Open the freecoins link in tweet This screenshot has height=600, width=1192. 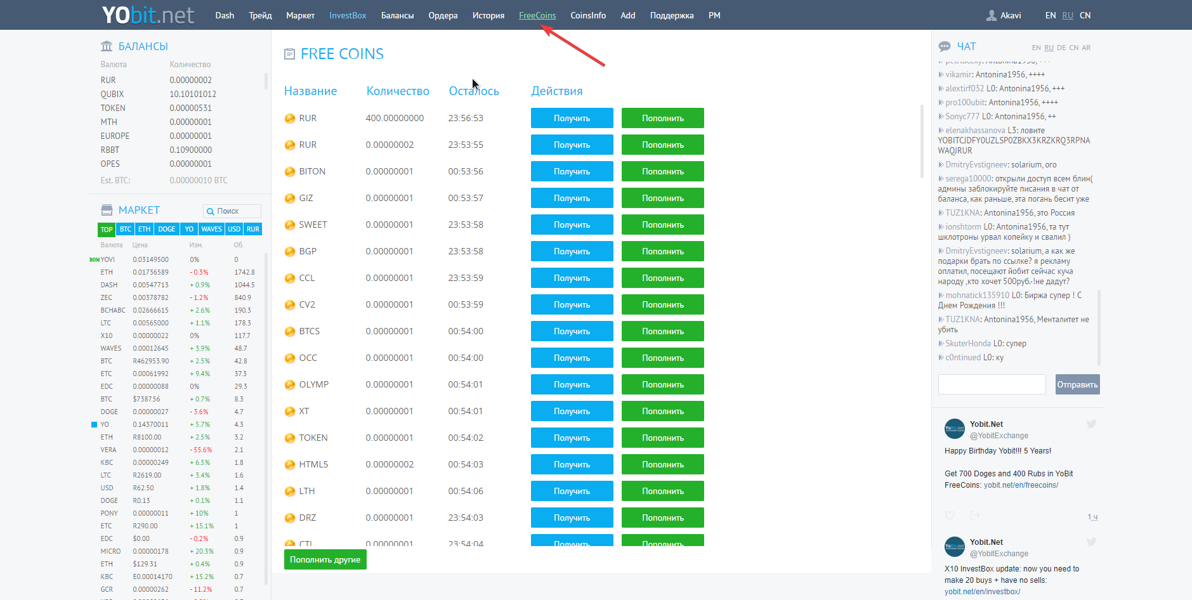pyautogui.click(x=1021, y=485)
